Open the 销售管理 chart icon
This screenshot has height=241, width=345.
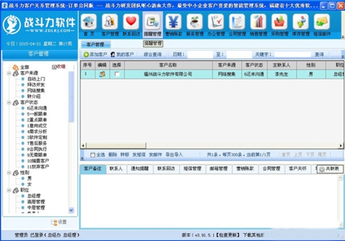(x=258, y=22)
